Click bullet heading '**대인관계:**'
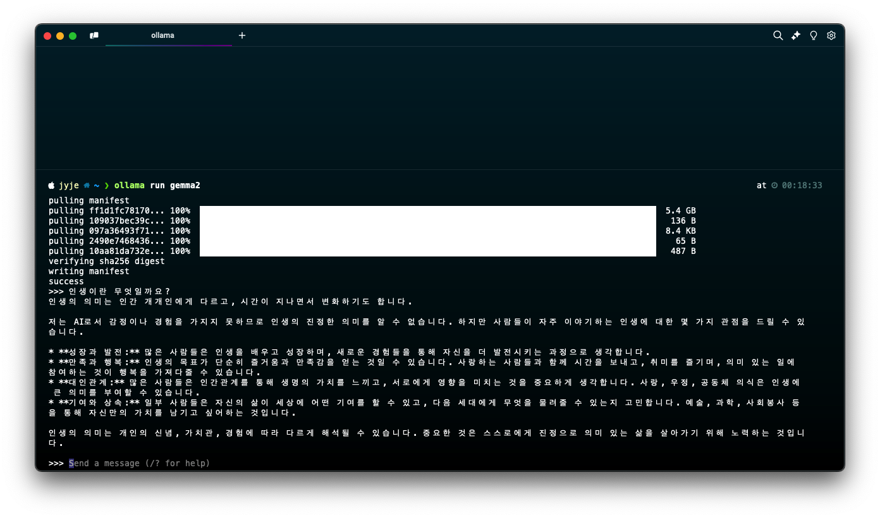Screen dimensions: 880x518 pos(91,382)
